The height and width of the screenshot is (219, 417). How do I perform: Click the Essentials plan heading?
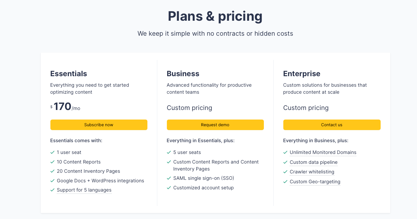point(69,74)
